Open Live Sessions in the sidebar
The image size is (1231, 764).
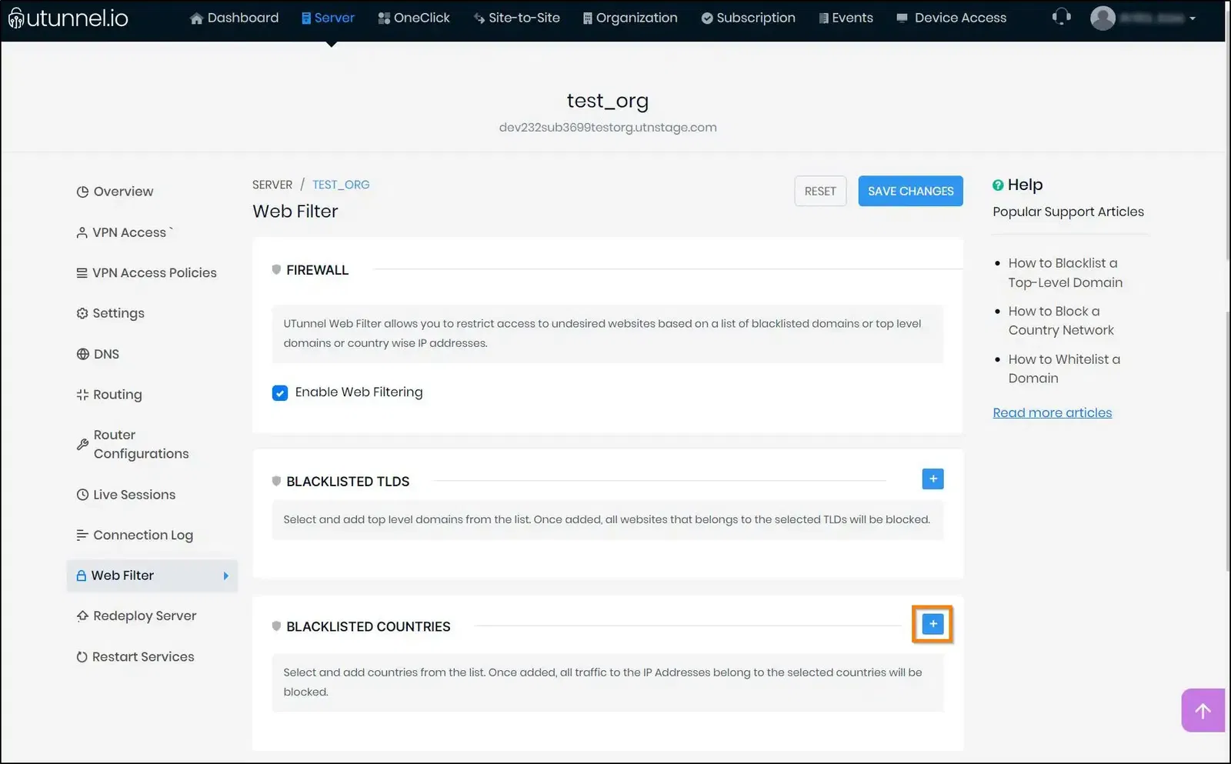point(126,495)
